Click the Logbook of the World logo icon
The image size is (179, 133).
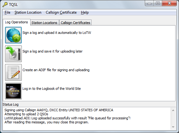(x=13, y=91)
